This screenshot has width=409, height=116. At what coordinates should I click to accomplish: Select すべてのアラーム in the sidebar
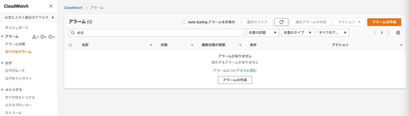click(x=18, y=52)
